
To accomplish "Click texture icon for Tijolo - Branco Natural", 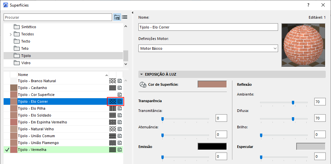I will pos(120,81).
